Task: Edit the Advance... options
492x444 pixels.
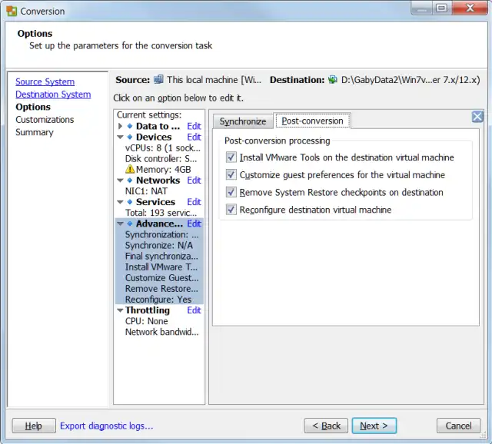Action: point(194,224)
